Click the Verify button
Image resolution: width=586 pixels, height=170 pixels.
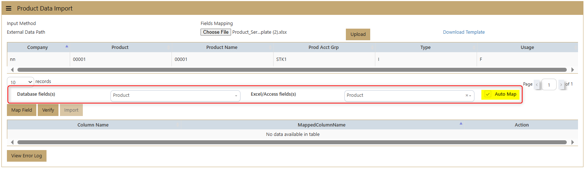[x=48, y=110]
